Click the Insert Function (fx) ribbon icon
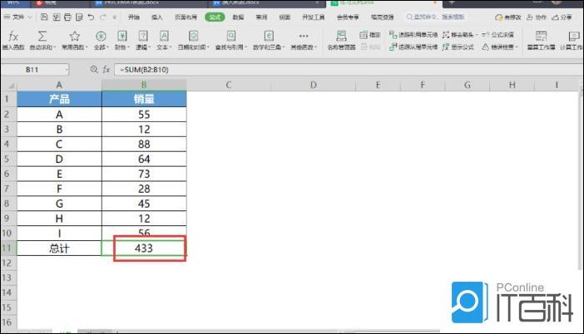This screenshot has height=334, width=584. [x=13, y=36]
